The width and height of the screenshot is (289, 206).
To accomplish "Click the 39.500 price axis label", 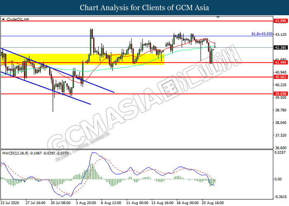I will point(281,98).
